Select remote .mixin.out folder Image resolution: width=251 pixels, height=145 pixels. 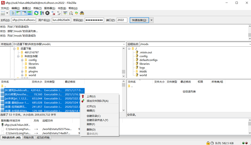point(146,52)
